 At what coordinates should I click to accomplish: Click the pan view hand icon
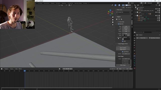point(113,20)
